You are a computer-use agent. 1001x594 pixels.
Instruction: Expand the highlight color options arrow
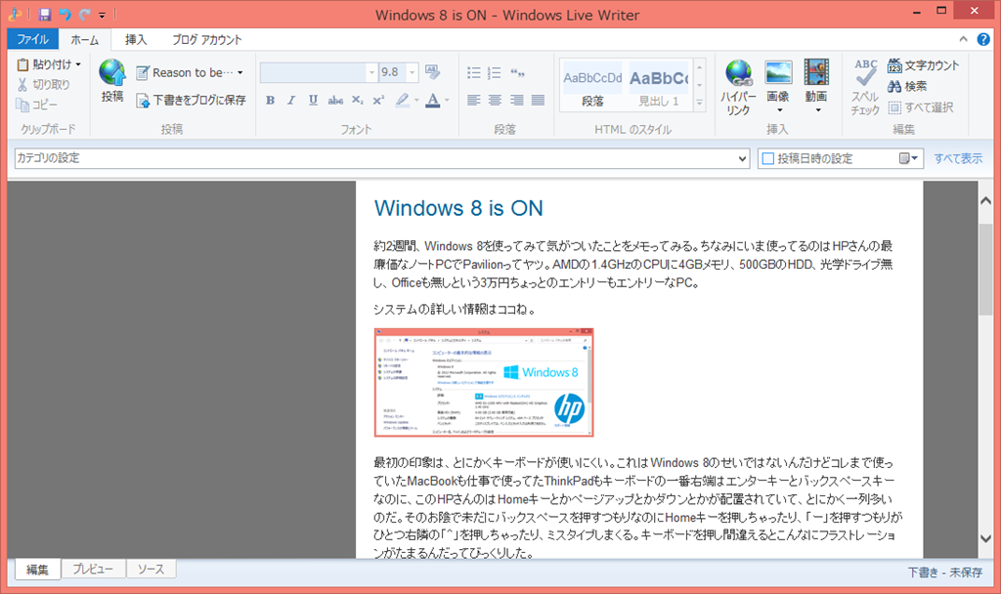(416, 101)
